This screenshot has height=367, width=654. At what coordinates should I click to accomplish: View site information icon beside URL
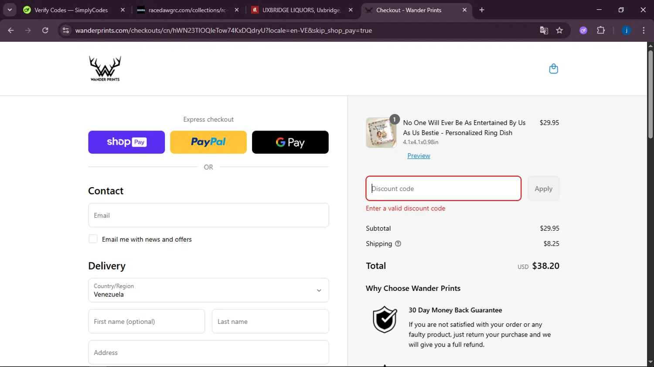point(66,30)
